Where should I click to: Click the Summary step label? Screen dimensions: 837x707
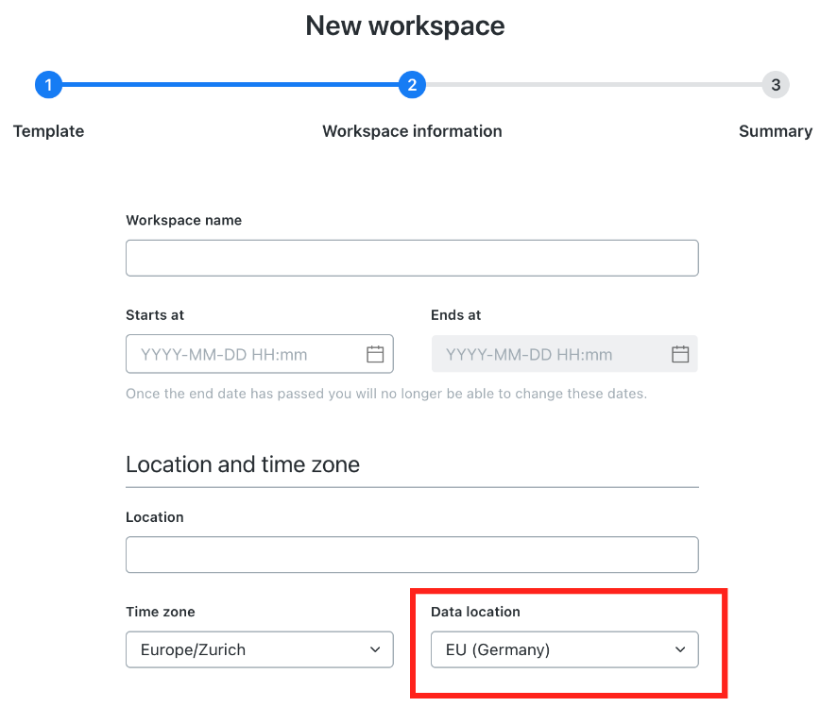(776, 131)
